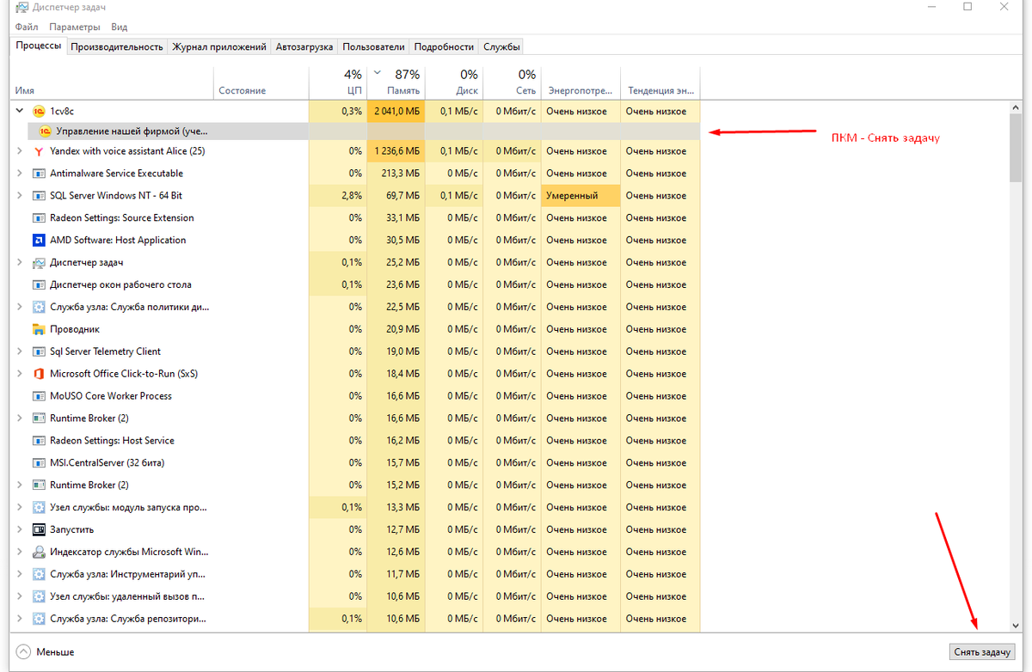The width and height of the screenshot is (1032, 672).
Task: Sort by the Сеть column header
Action: pyautogui.click(x=512, y=82)
